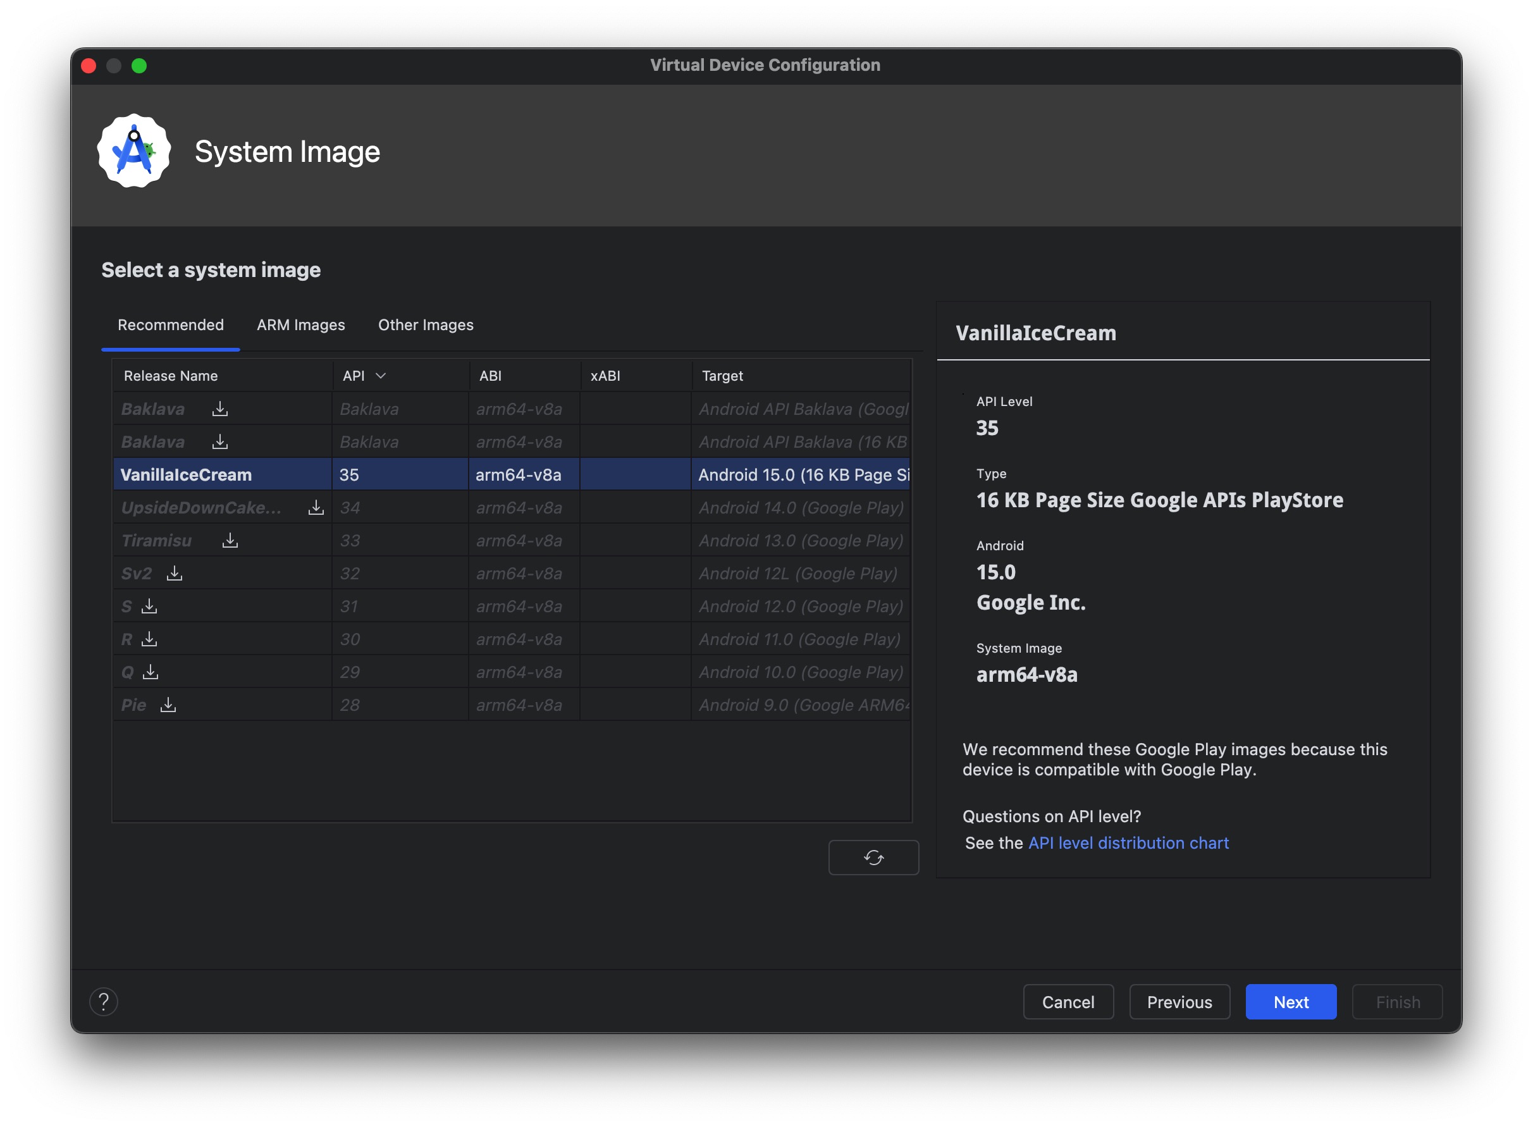Download the Pie API 28 image
The width and height of the screenshot is (1533, 1127).
click(168, 705)
